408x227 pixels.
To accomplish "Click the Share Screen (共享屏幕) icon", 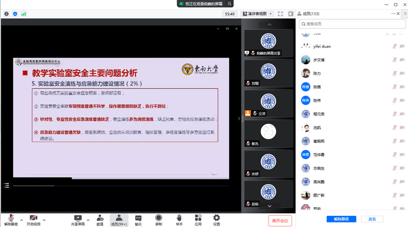I will click(78, 219).
